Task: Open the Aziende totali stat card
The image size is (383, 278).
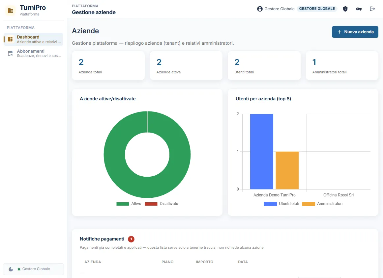Action: 108,65
